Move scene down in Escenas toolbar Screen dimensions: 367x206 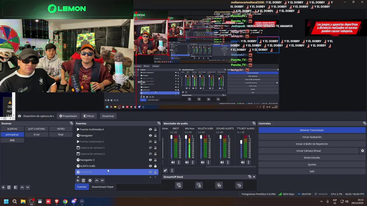[28, 187]
